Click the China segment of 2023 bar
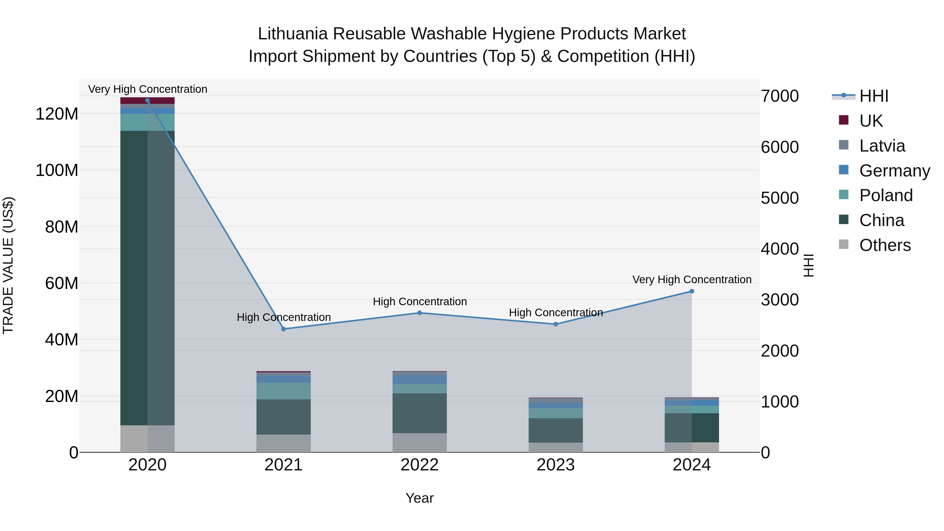The width and height of the screenshot is (944, 531). pos(556,431)
